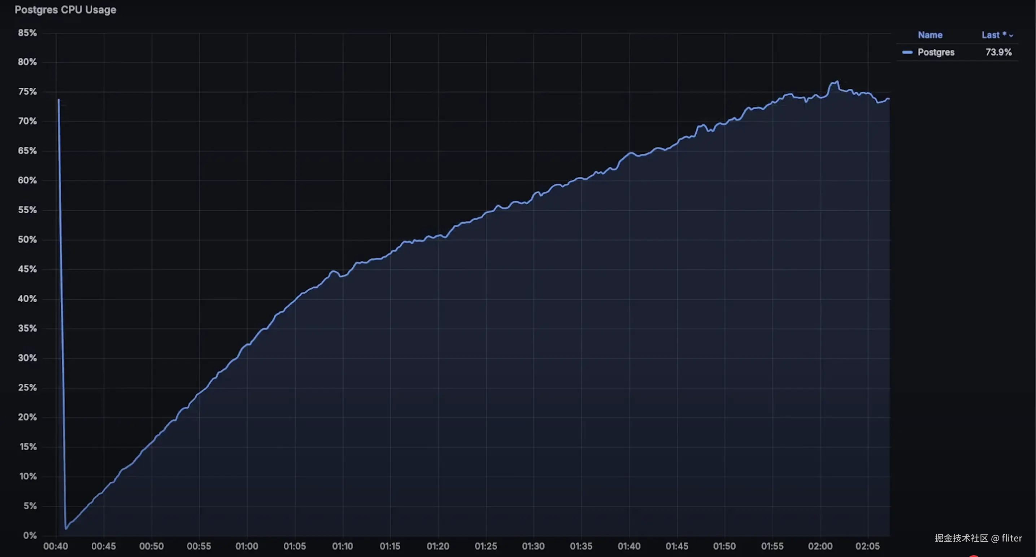This screenshot has width=1036, height=557.
Task: Click the 02:05 time axis label
Action: (x=867, y=546)
